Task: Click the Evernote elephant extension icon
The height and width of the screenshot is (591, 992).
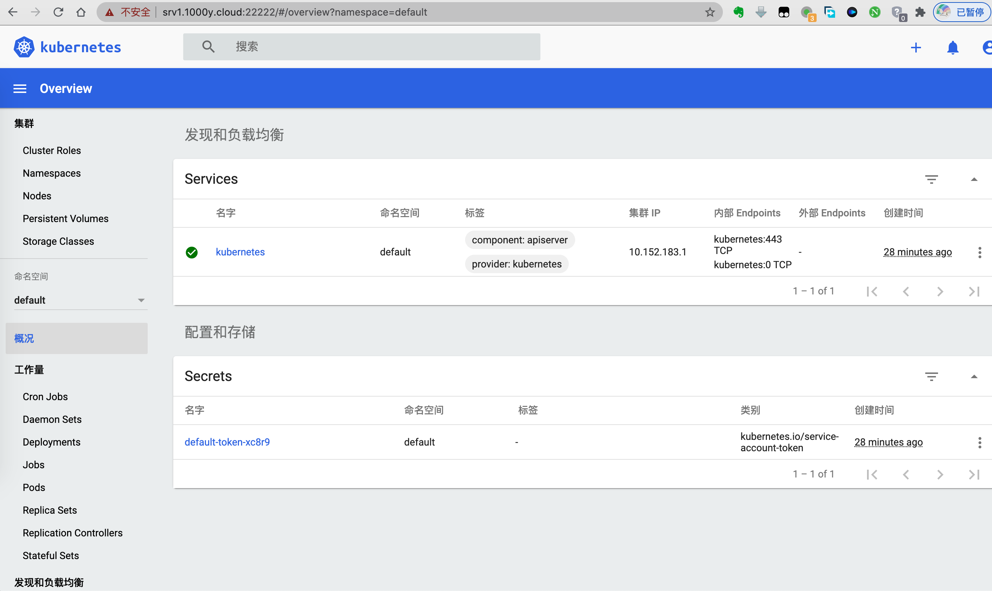Action: (x=738, y=12)
